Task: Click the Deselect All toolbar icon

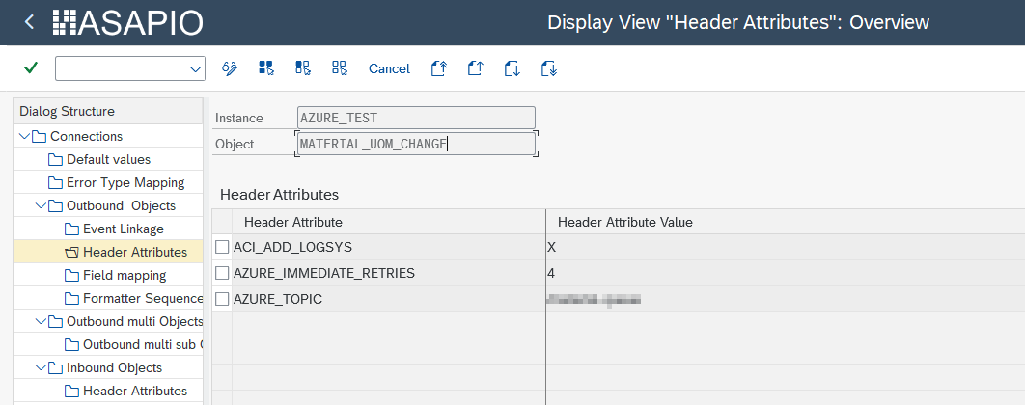Action: click(340, 67)
